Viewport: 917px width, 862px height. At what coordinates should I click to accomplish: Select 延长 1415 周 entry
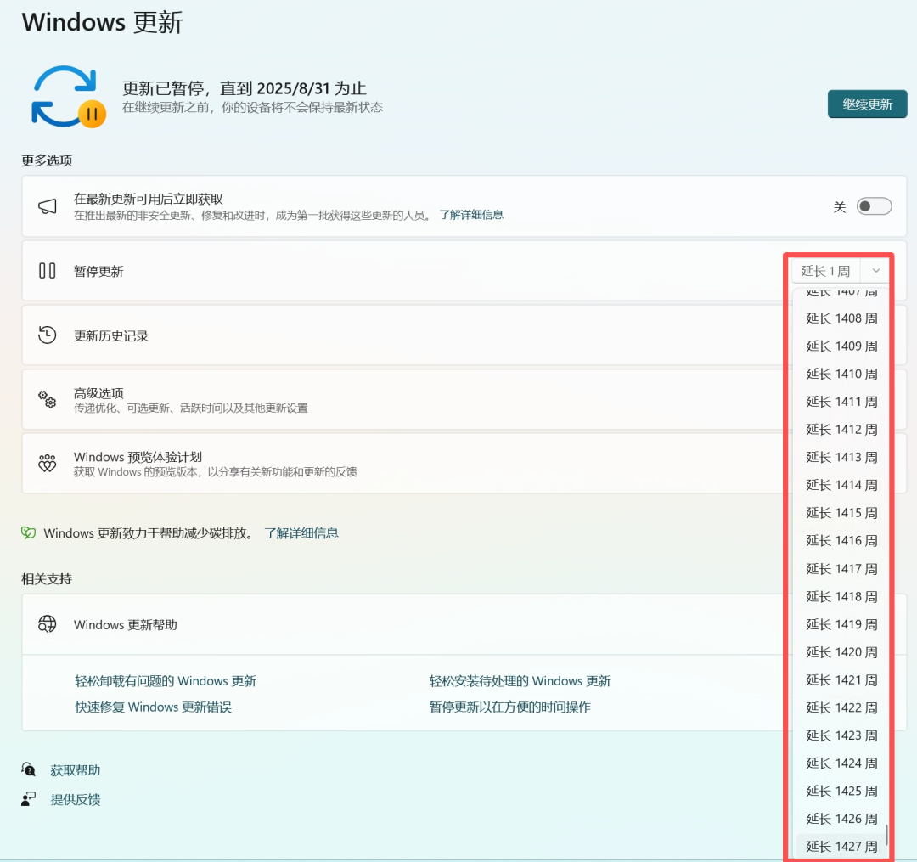tap(841, 513)
